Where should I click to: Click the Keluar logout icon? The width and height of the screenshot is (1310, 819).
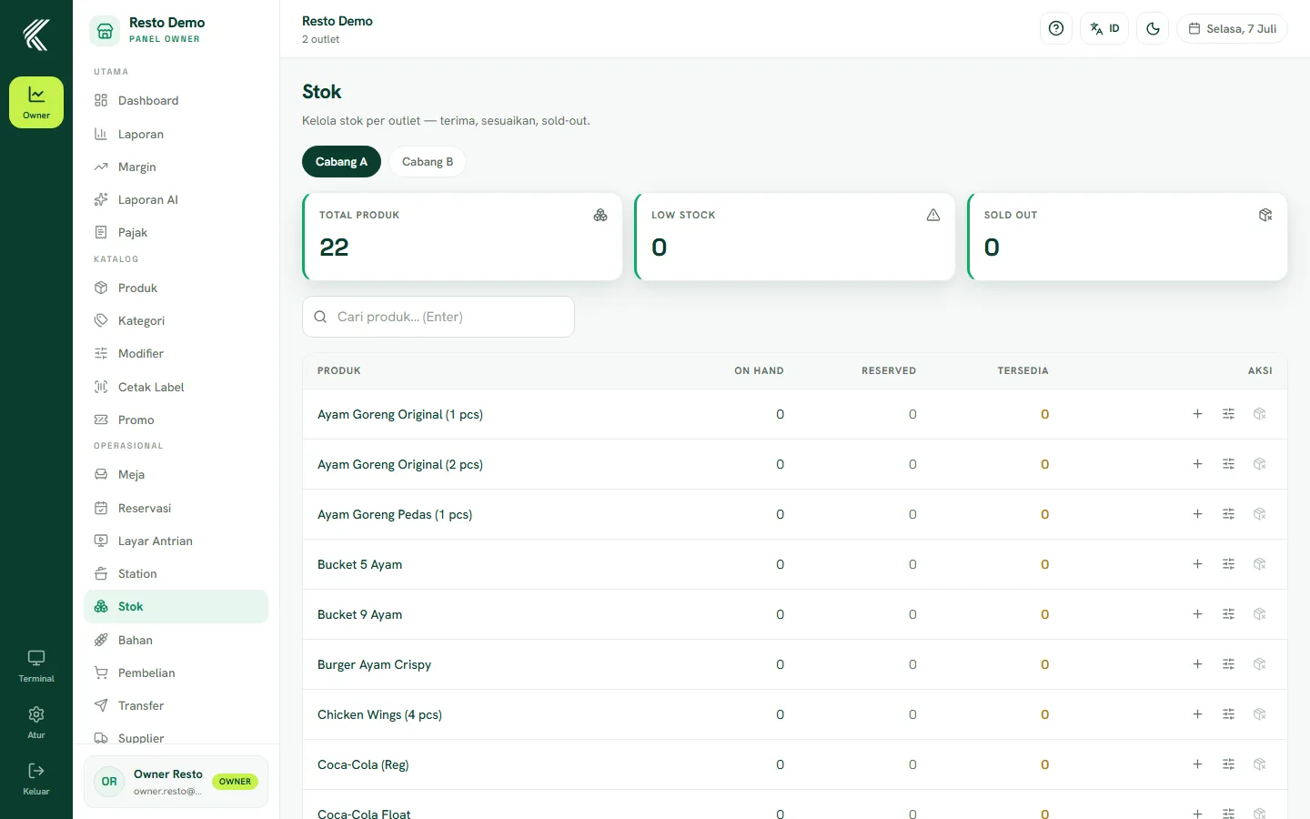[x=36, y=779]
